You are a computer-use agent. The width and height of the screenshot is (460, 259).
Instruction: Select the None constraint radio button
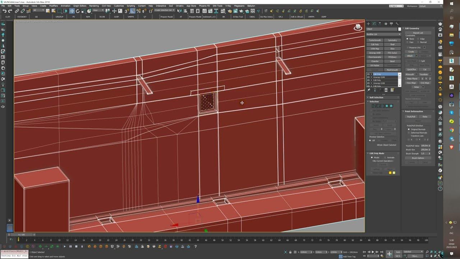click(x=407, y=39)
